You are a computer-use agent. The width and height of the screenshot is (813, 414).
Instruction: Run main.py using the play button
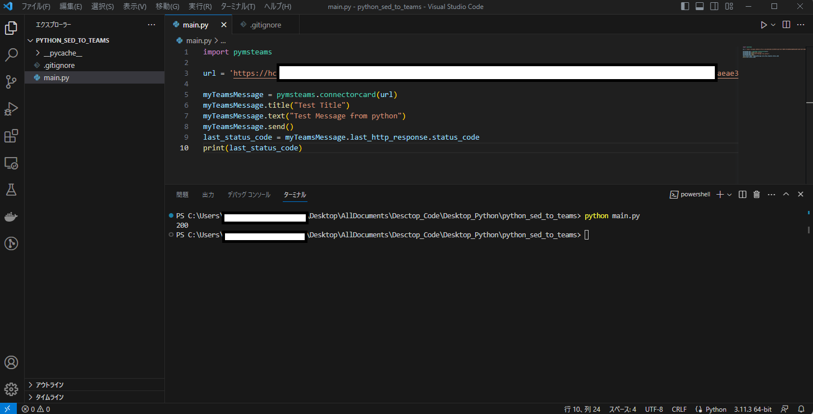(763, 24)
